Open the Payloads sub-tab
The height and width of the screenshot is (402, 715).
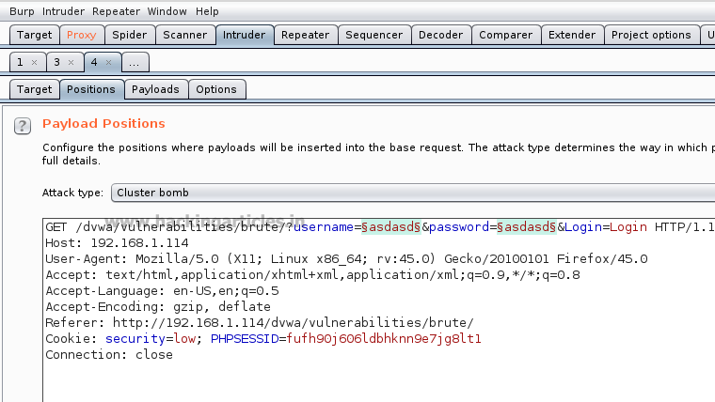coord(155,89)
